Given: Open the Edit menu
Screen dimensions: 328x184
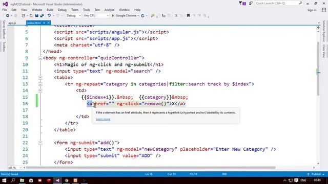Looking at the screenshot, I should coord(14,10).
